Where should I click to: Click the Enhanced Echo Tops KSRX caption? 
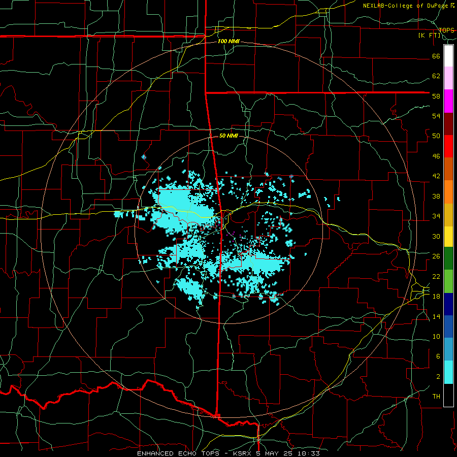point(228,453)
